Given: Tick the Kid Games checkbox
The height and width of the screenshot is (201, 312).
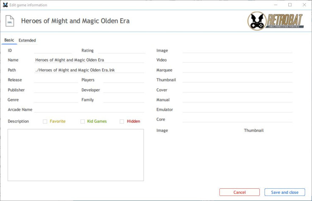Looking at the screenshot, I should (x=83, y=121).
